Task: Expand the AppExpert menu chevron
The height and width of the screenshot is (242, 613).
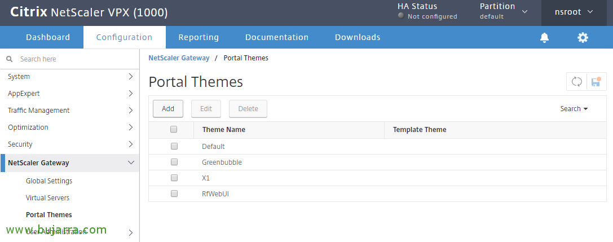Action: tap(131, 94)
